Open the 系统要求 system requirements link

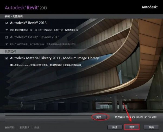click(24, 127)
